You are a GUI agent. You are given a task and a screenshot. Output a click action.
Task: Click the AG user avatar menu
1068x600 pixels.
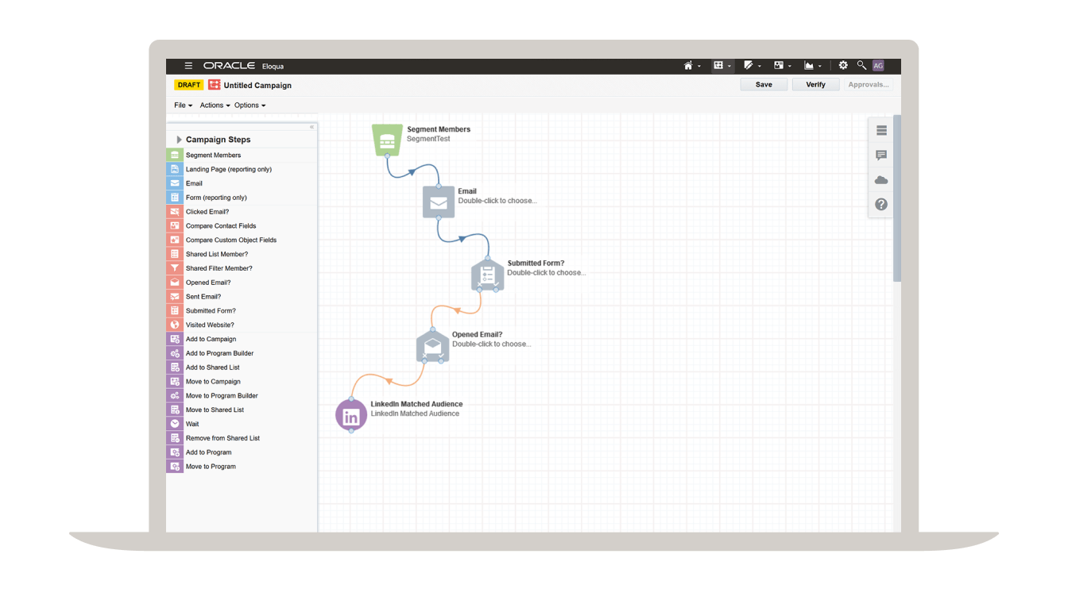(878, 65)
